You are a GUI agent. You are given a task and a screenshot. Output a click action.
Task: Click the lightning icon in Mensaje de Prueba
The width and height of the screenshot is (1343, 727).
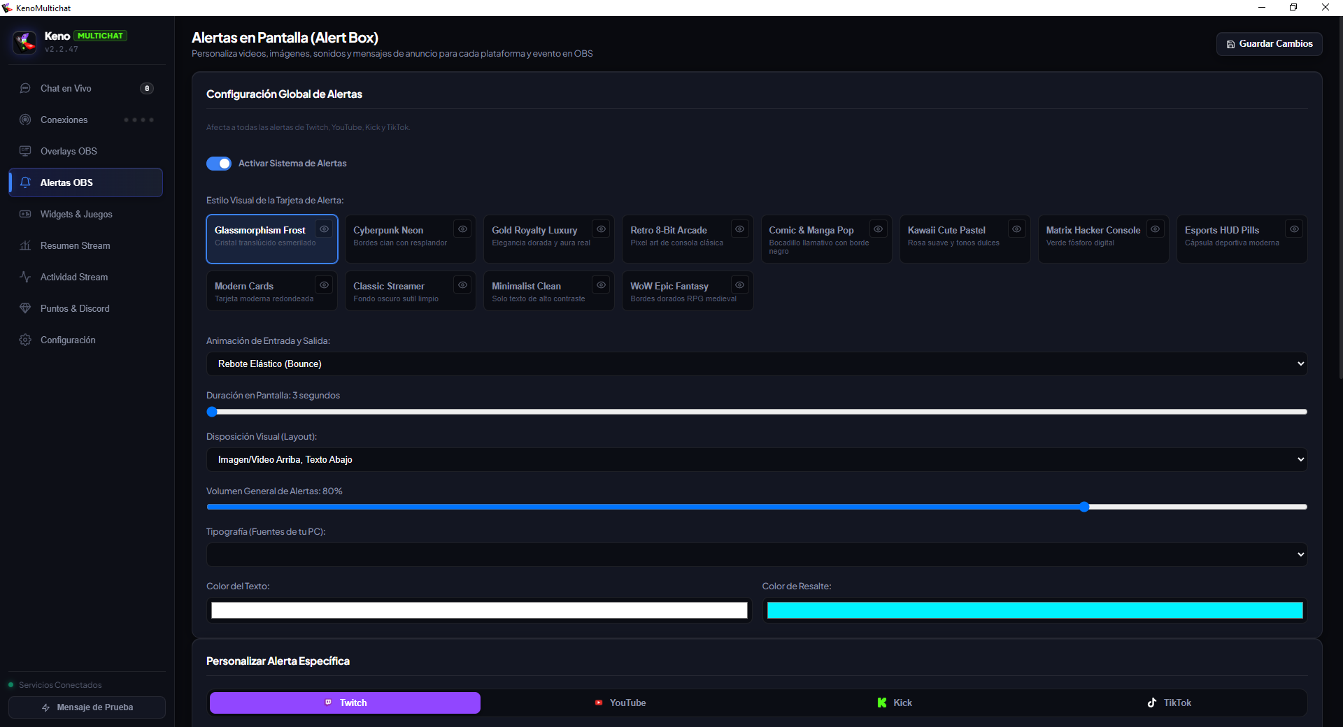(45, 707)
